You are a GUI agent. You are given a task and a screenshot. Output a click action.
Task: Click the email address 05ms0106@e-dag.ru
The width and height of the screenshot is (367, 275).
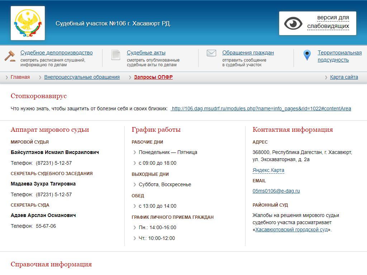(x=276, y=191)
